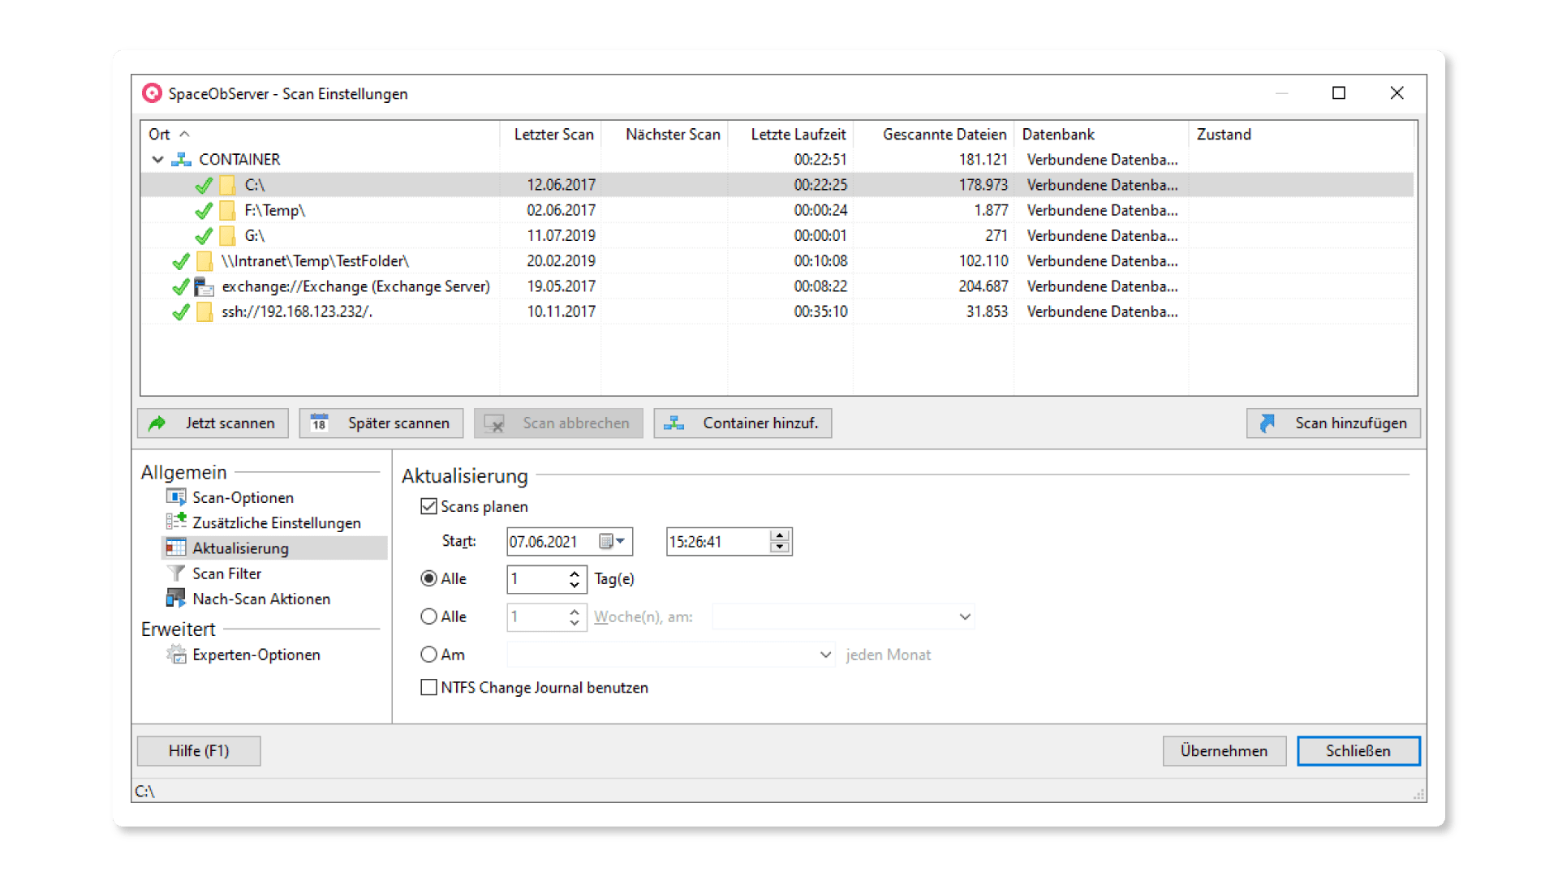Click green checkmark of G:\ row
1558x876 pixels.
click(204, 236)
